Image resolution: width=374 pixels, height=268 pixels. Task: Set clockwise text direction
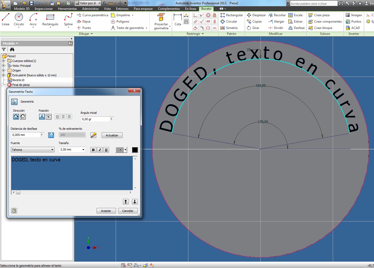tap(16, 116)
